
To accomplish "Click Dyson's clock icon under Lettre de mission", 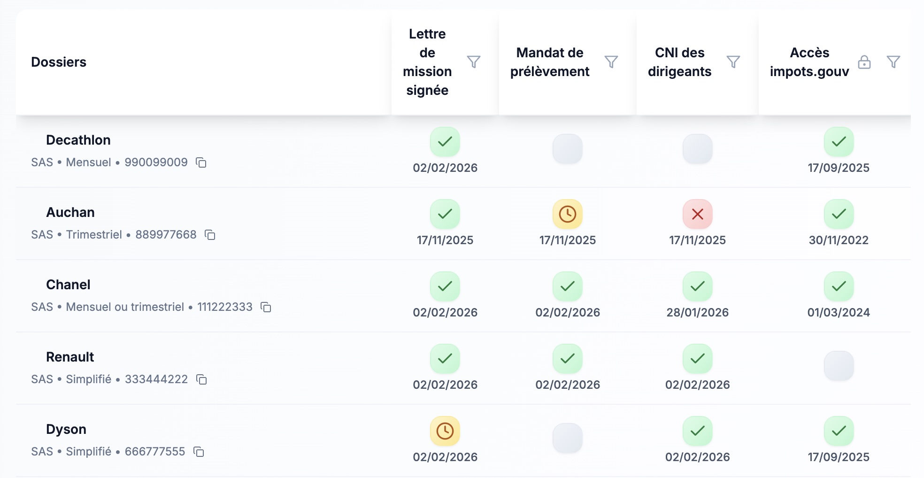I will pyautogui.click(x=445, y=431).
